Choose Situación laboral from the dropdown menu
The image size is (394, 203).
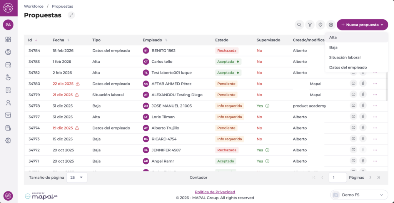[345, 57]
